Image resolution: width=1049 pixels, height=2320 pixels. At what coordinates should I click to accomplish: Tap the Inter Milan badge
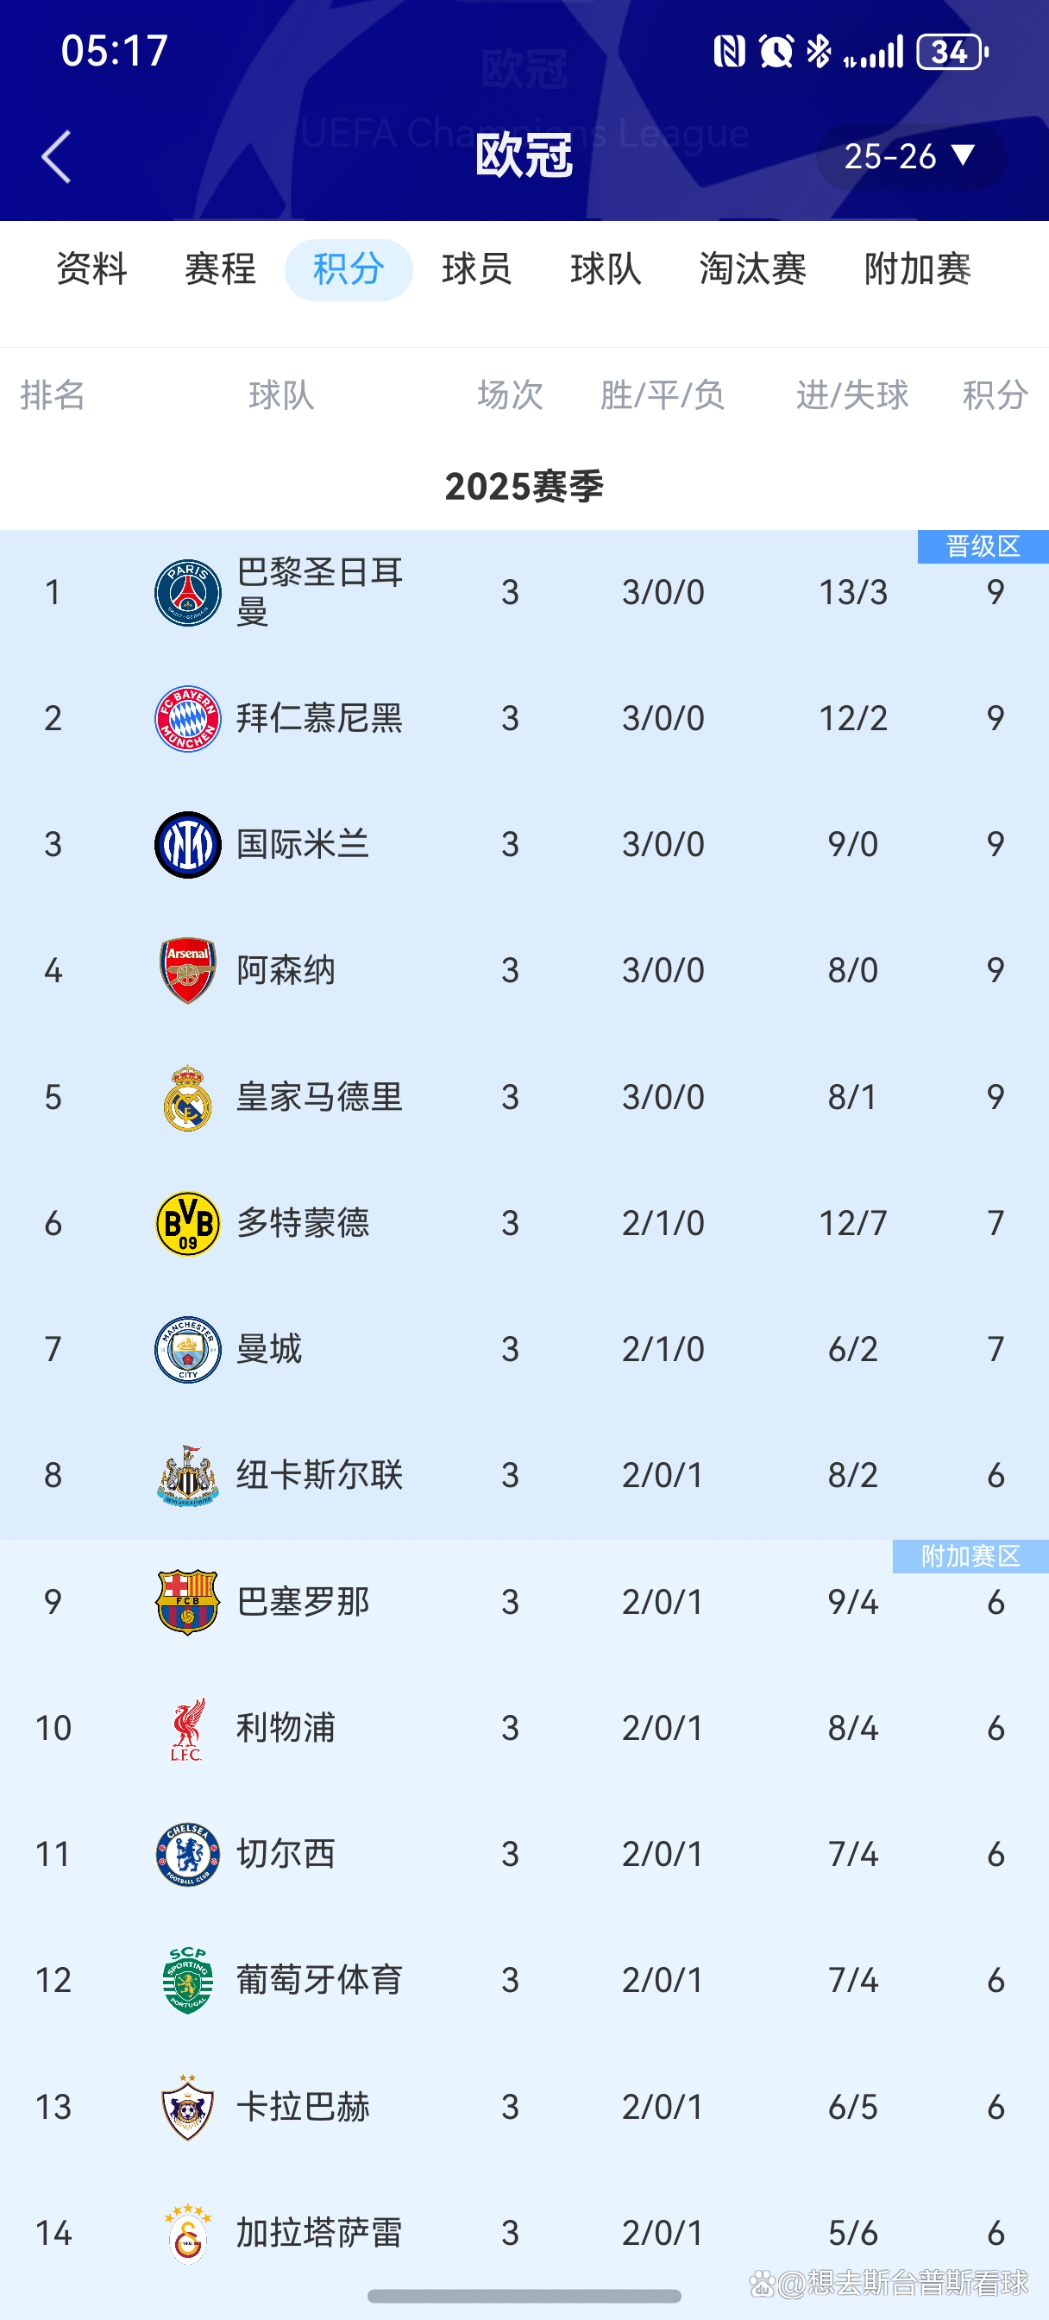(x=187, y=845)
